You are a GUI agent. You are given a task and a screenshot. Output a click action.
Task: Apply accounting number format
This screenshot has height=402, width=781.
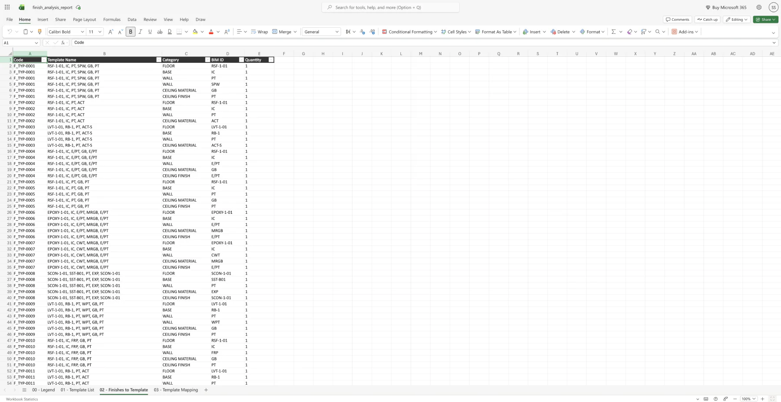pos(347,32)
